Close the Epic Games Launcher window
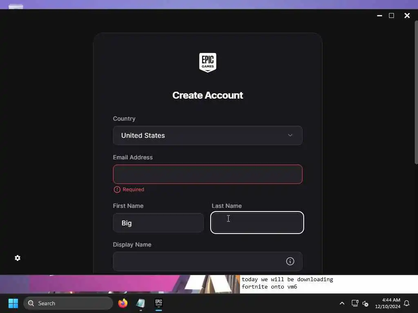This screenshot has height=313, width=418. (407, 16)
